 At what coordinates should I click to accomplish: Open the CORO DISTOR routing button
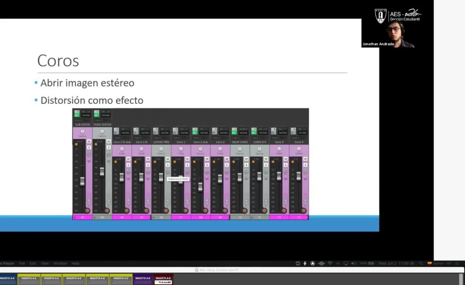pyautogui.click(x=106, y=115)
